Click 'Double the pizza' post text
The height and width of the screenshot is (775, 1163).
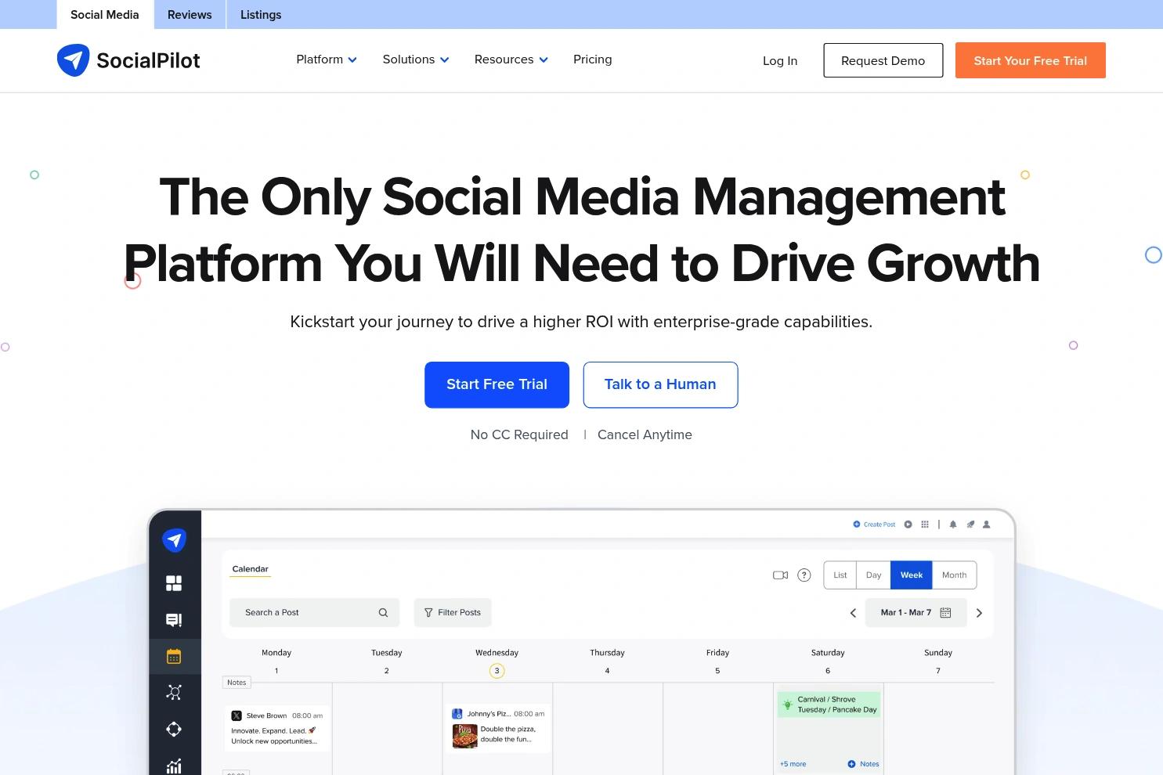click(507, 734)
